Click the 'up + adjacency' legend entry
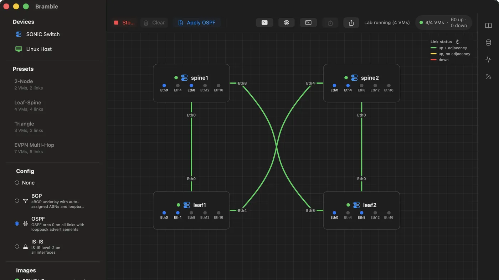The image size is (499, 280). pyautogui.click(x=449, y=48)
